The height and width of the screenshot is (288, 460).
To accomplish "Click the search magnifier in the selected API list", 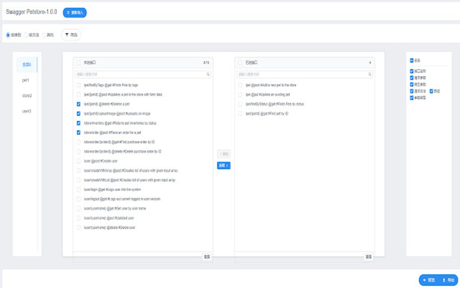I will click(369, 74).
